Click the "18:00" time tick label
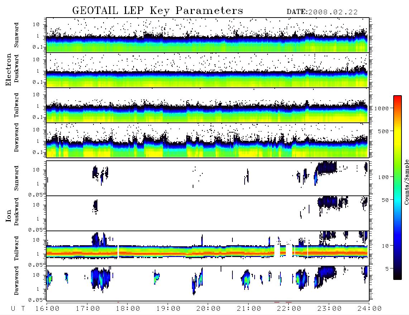This screenshot has height=315, width=409. pos(128,309)
